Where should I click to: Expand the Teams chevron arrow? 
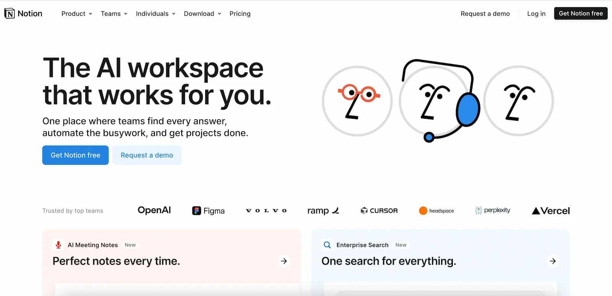point(125,14)
